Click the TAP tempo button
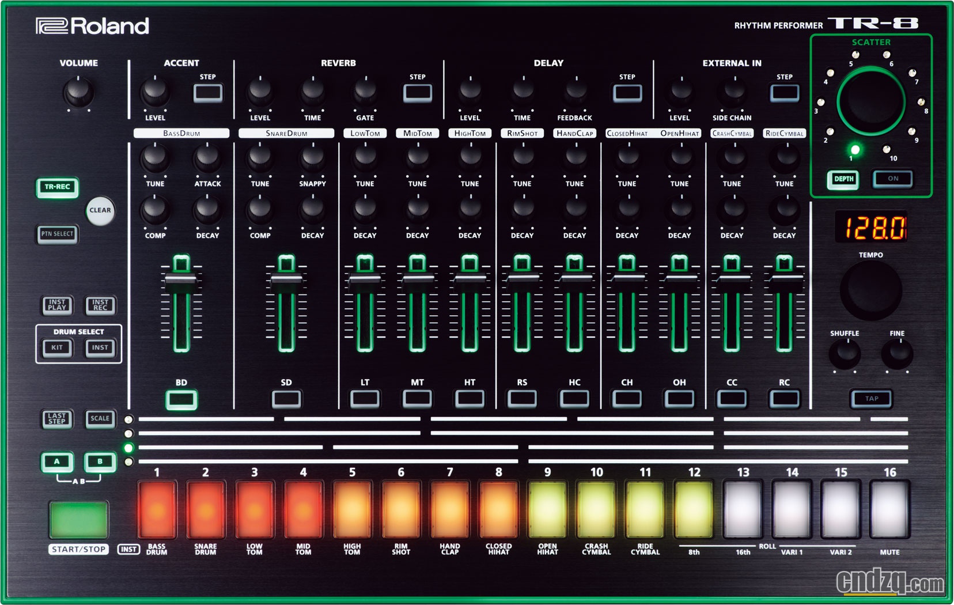954x605 pixels. coord(872,398)
